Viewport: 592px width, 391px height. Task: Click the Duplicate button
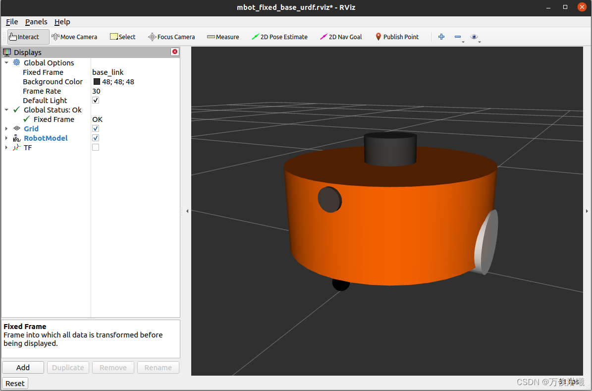pos(68,368)
